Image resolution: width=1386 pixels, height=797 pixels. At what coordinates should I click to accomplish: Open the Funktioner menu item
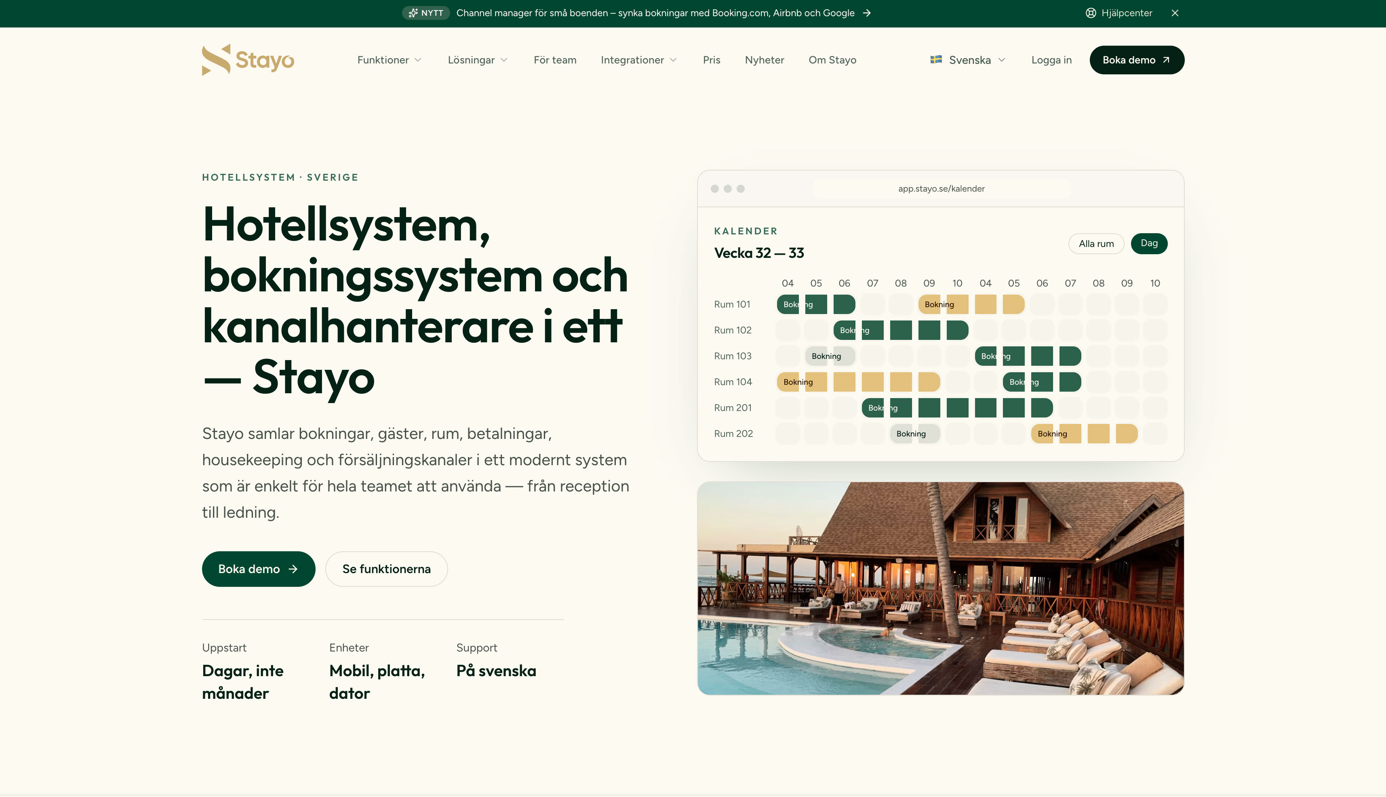point(389,60)
